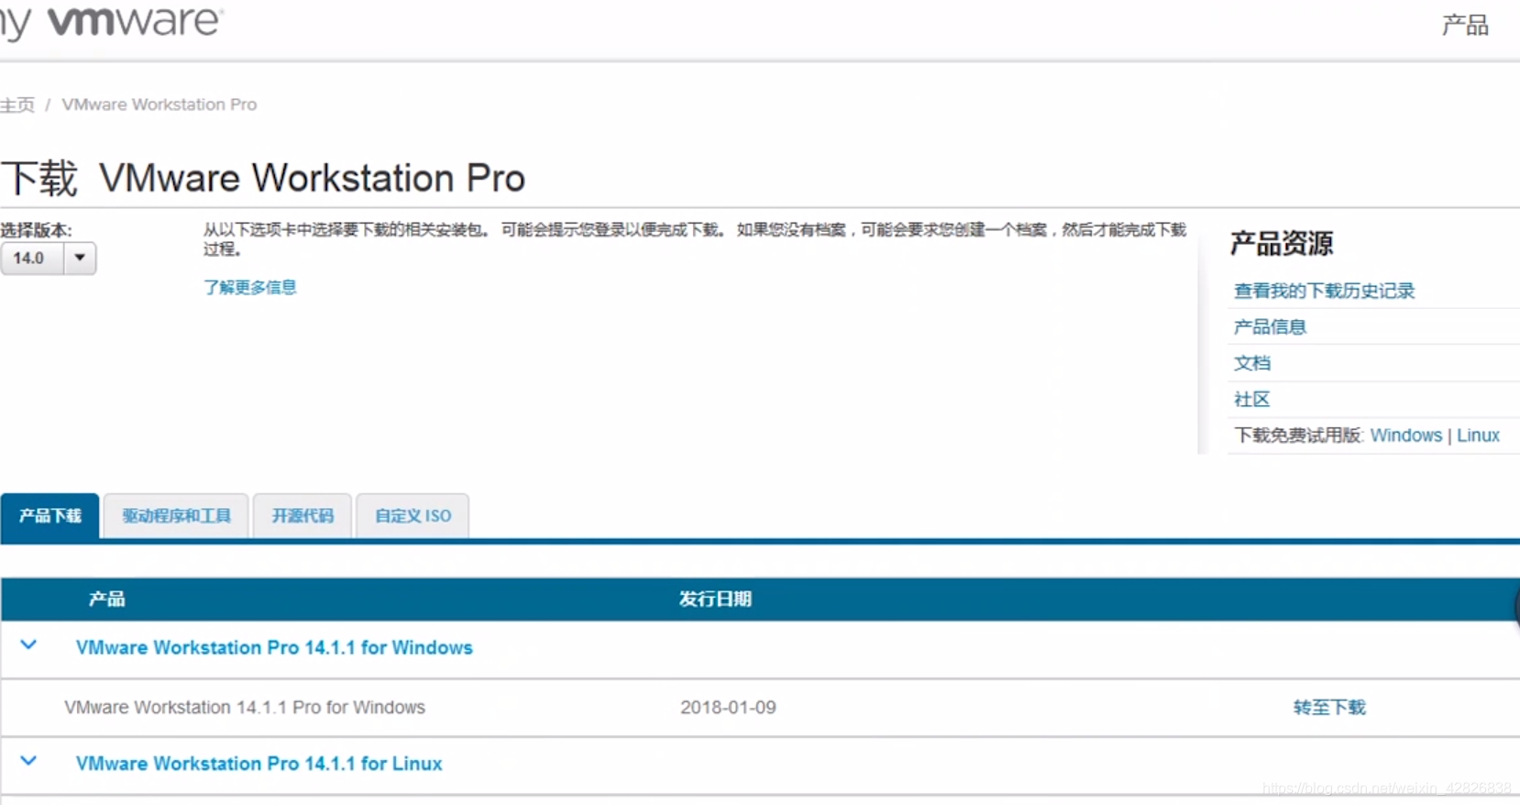Open 查看我的下载历史记录 link
The width and height of the screenshot is (1520, 805).
[x=1324, y=291]
